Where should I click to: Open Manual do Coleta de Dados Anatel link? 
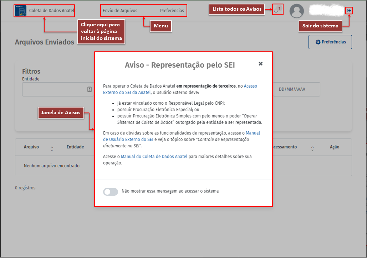[x=154, y=157]
